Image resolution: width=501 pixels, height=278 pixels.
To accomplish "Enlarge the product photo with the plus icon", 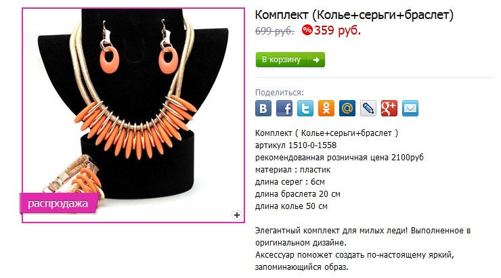I will tap(237, 215).
